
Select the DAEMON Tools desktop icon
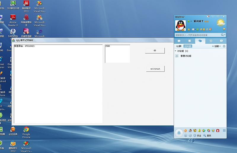click(x=13, y=33)
